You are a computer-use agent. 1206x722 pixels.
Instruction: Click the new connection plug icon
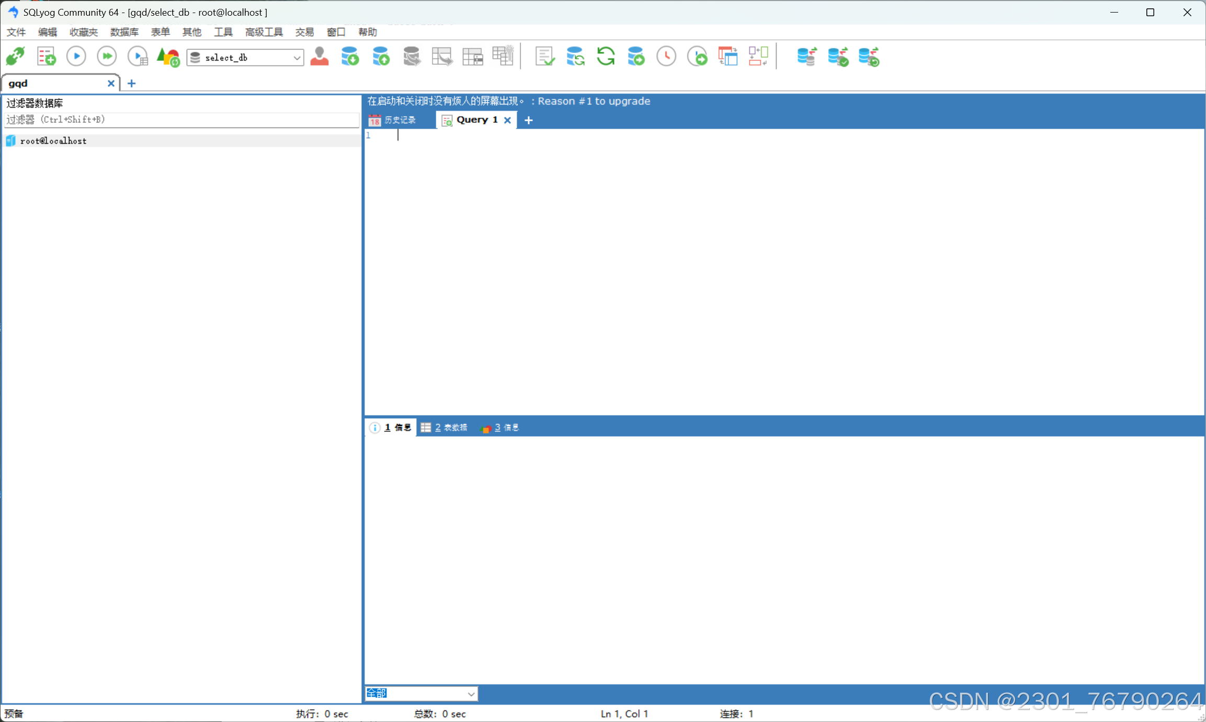(x=16, y=56)
